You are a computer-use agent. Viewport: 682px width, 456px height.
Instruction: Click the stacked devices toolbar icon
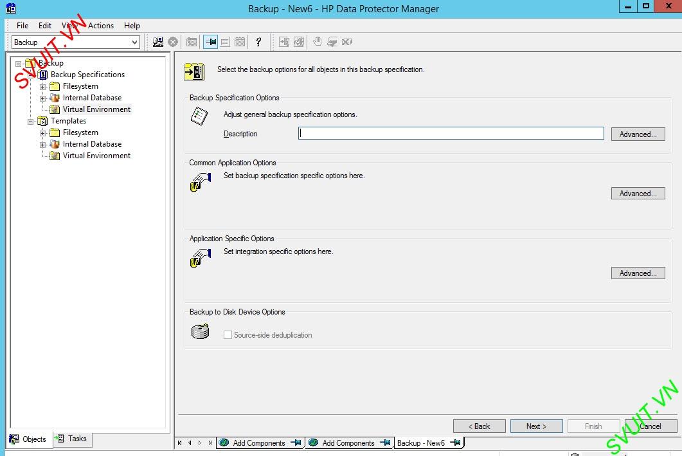[x=332, y=42]
